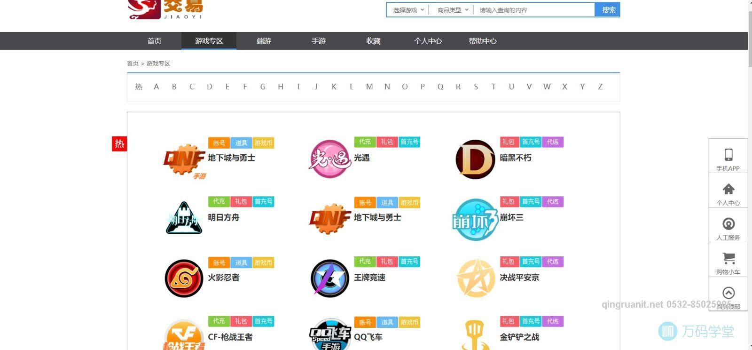
Task: Click the 交易 site logo
Action: tap(165, 9)
